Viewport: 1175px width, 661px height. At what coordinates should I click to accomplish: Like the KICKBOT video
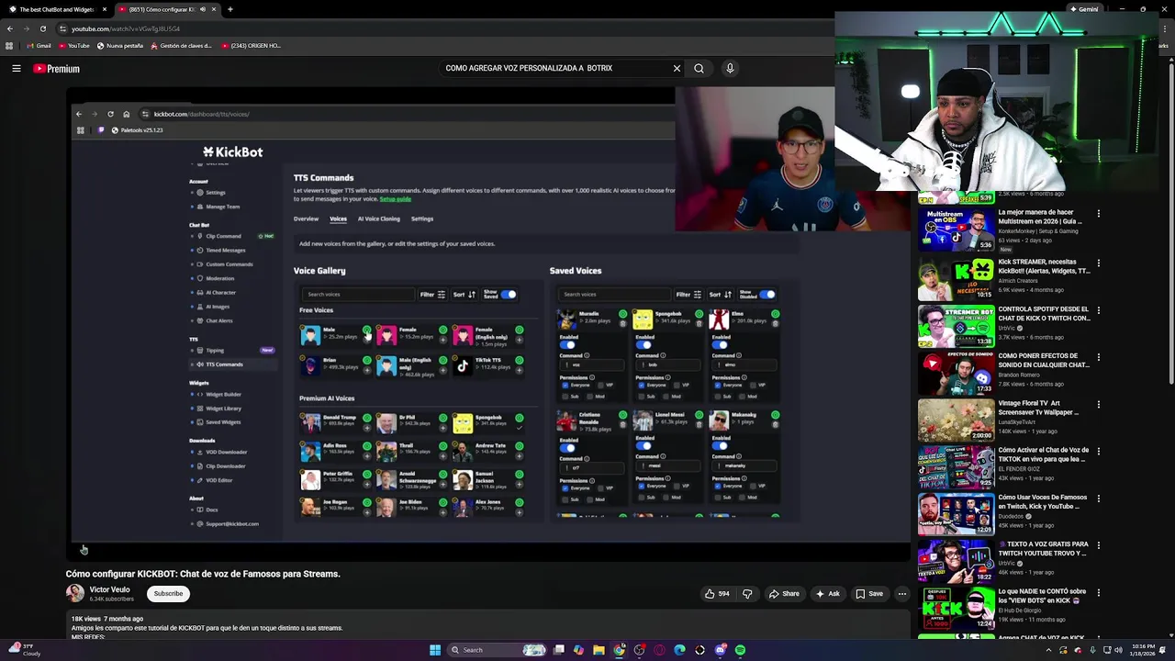click(717, 594)
